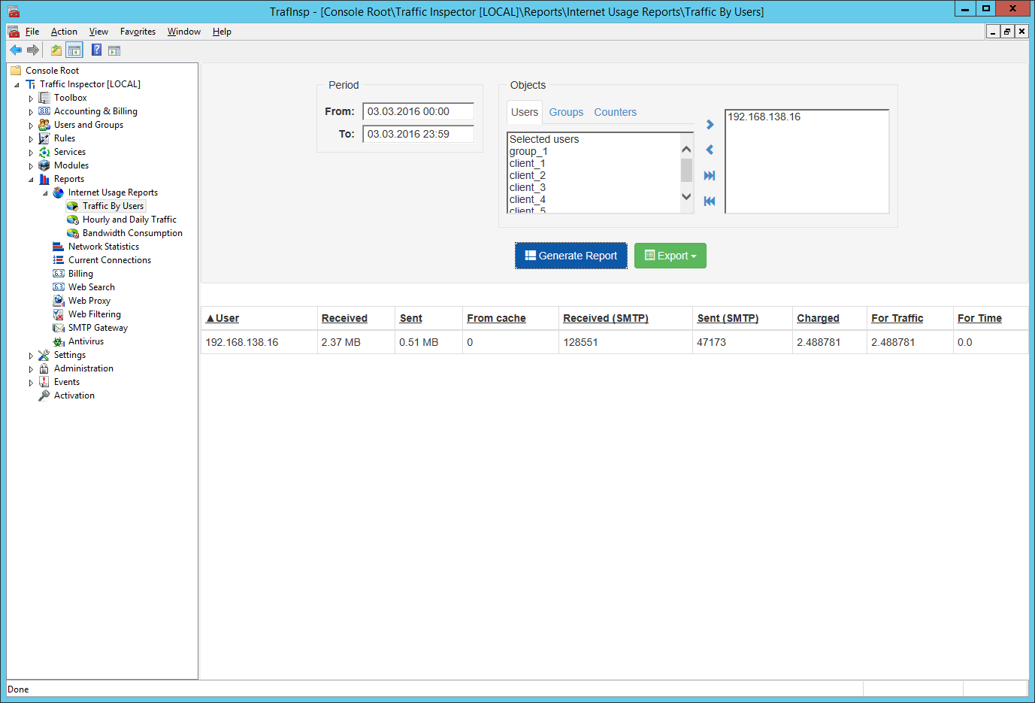
Task: Click the Reports chart icon in tree
Action: click(x=44, y=179)
